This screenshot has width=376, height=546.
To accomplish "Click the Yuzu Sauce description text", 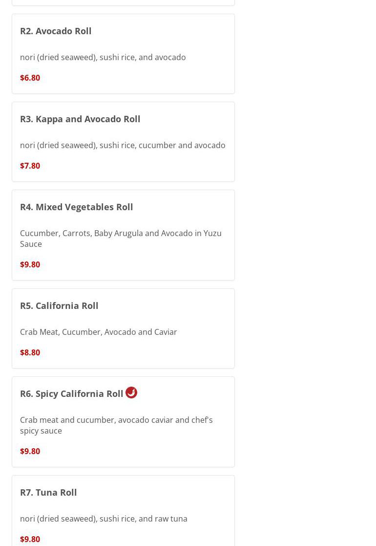I will tap(121, 239).
